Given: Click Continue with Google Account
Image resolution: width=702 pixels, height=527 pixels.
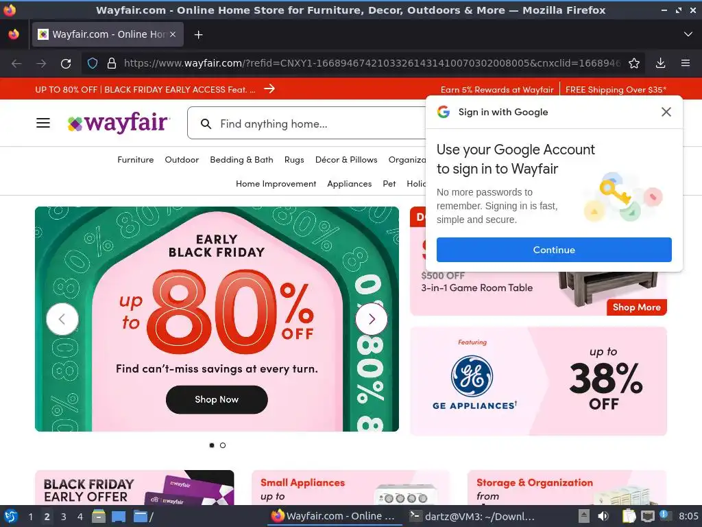Looking at the screenshot, I should tap(554, 250).
